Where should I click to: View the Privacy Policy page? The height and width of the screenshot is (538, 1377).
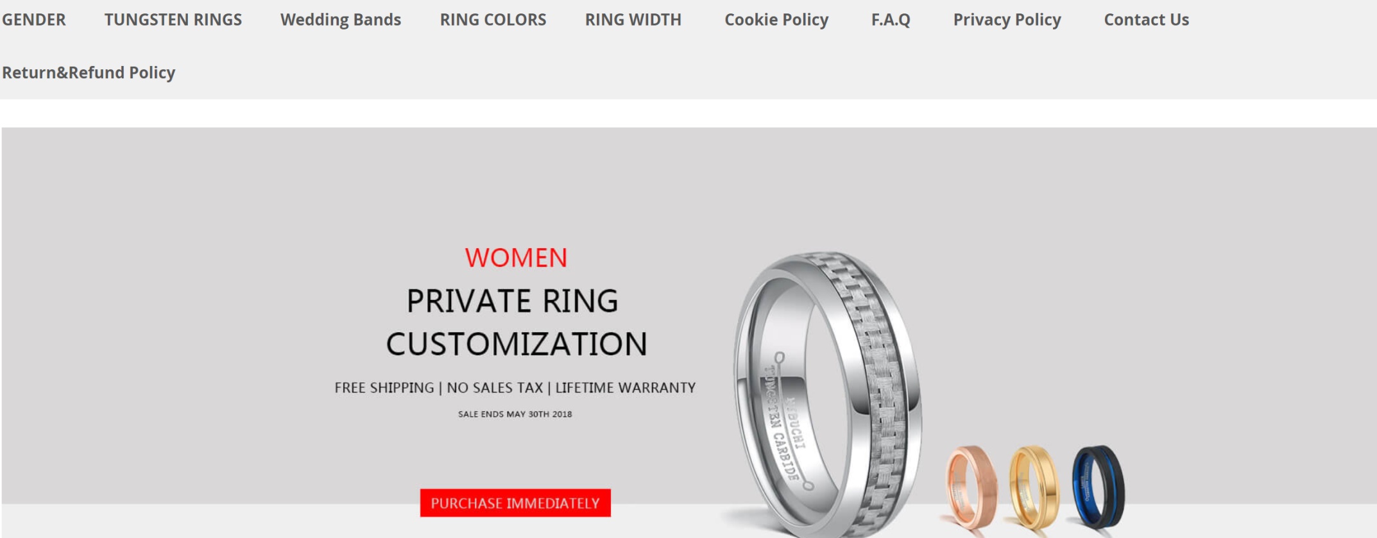[1007, 20]
